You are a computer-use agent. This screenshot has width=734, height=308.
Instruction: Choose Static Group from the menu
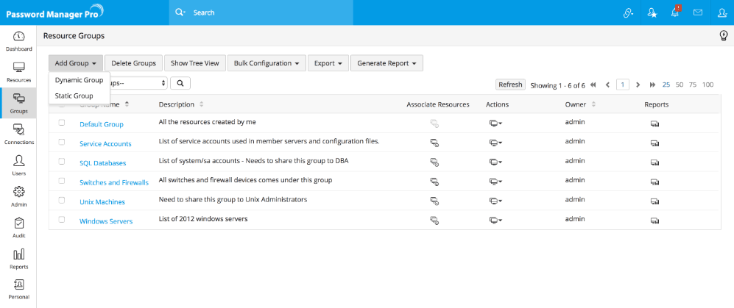[x=74, y=96]
